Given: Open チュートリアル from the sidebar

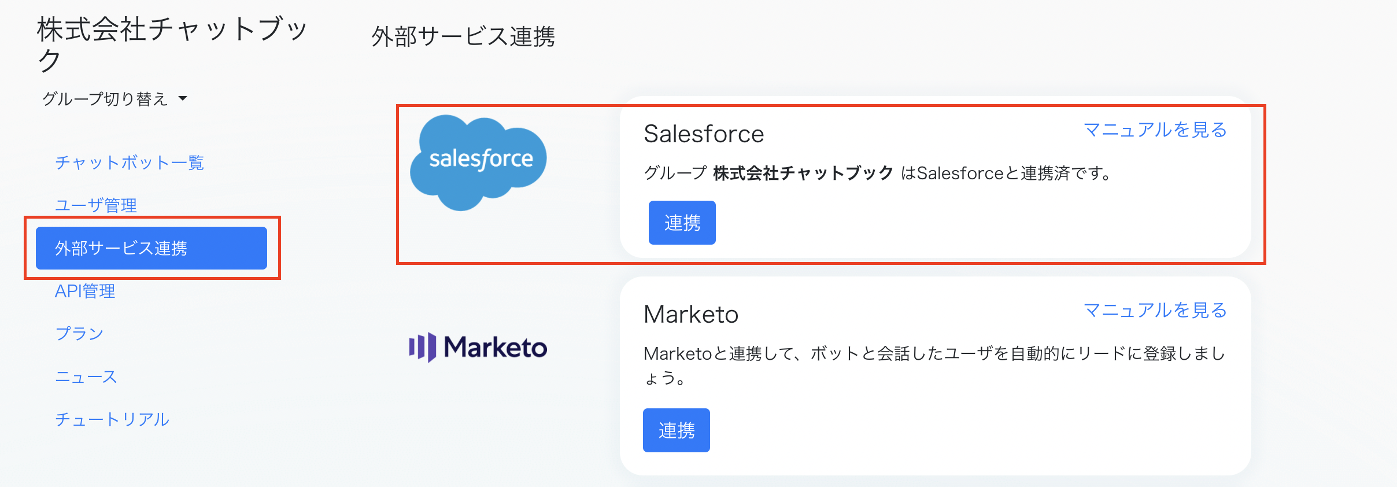Looking at the screenshot, I should click(x=112, y=419).
